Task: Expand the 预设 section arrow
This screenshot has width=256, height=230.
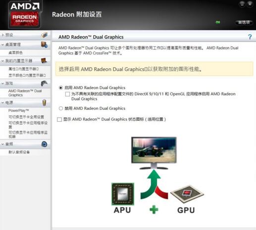Action: click(2, 35)
